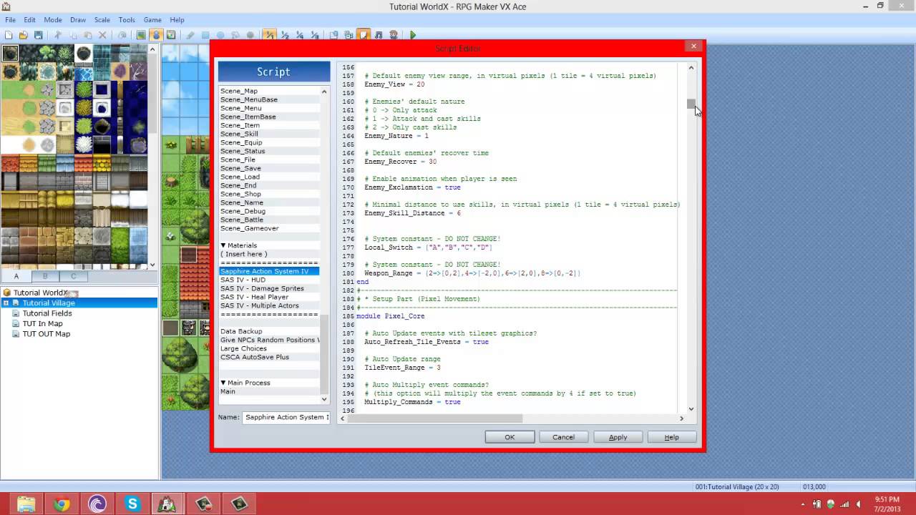Open the Script Editor toolbar icon
916x515 pixels.
[x=364, y=35]
